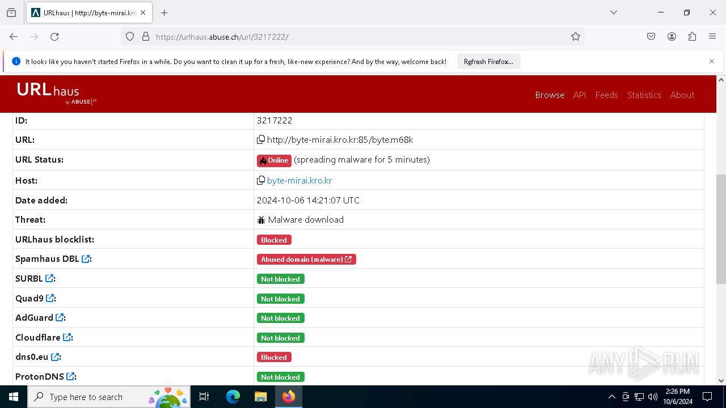Copy the host byte-mirai.kro.kr with the copy icon

click(x=261, y=180)
